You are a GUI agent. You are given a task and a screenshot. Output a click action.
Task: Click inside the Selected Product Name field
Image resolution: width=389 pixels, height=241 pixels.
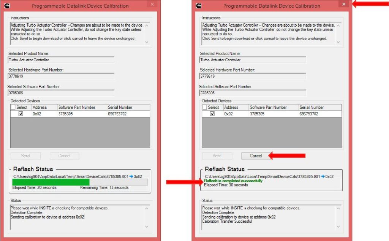pyautogui.click(x=61, y=60)
